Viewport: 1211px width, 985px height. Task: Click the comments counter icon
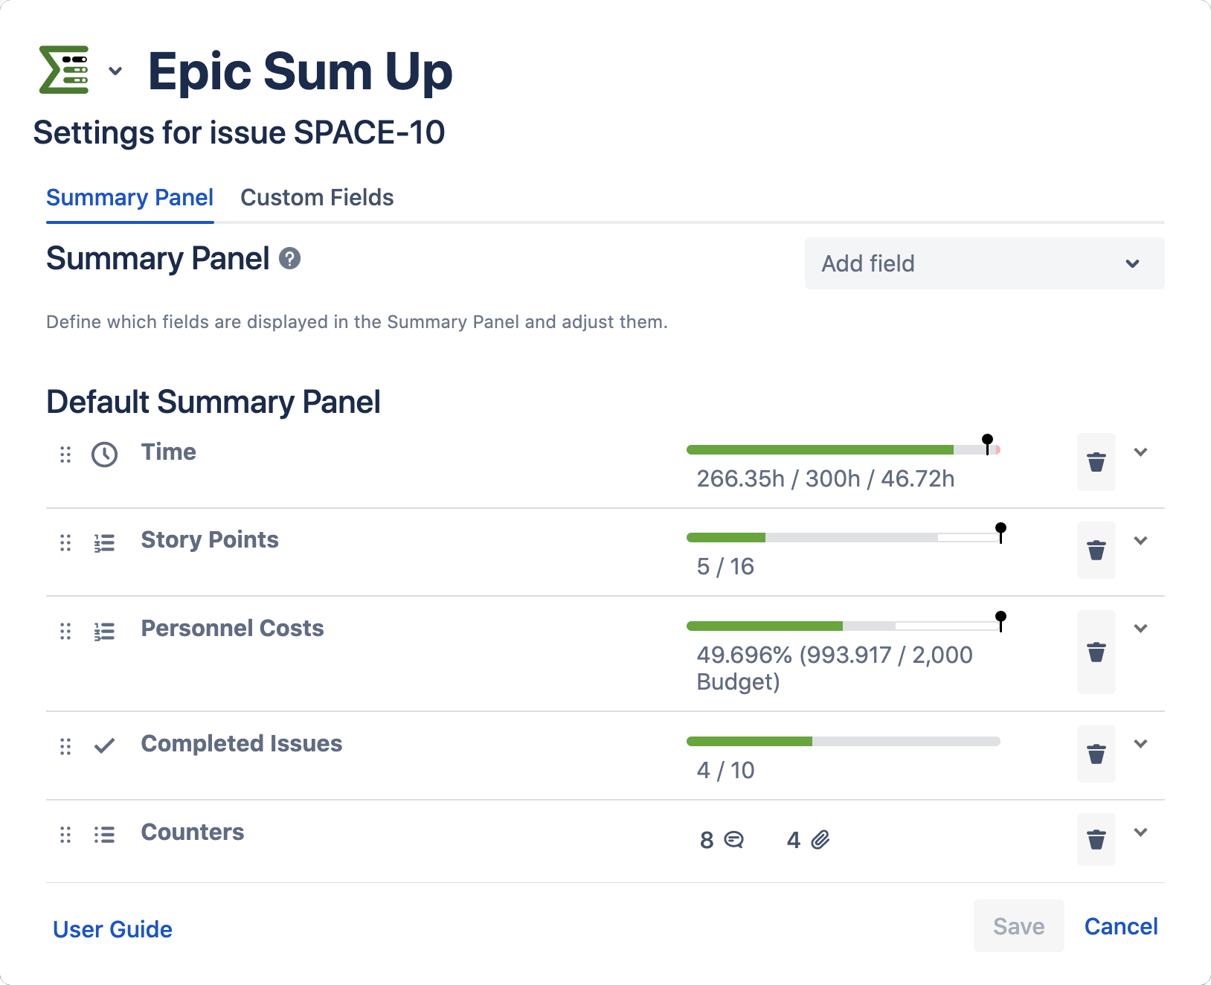[733, 840]
